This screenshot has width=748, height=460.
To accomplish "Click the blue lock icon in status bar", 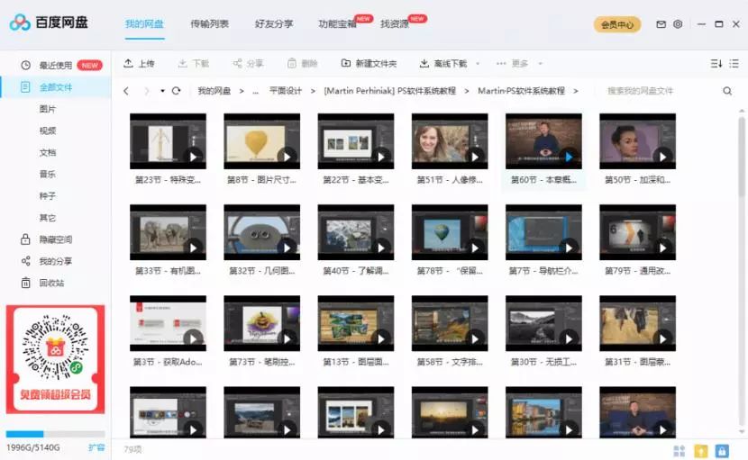I will tap(722, 450).
